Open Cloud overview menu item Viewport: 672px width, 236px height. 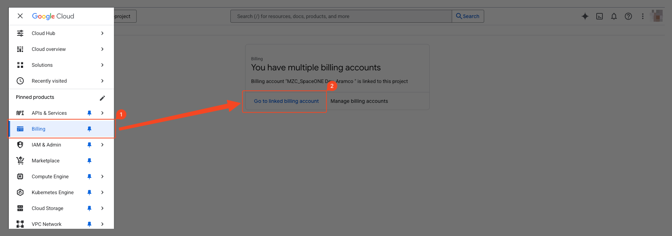tap(61, 49)
